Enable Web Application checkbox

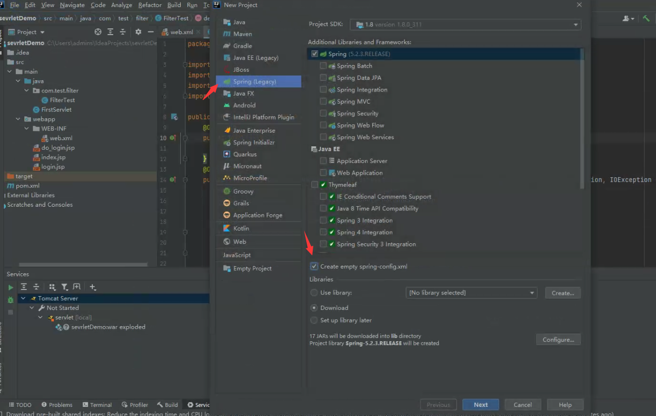[x=323, y=173]
